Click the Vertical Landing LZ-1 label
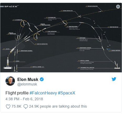 [x=37, y=67]
